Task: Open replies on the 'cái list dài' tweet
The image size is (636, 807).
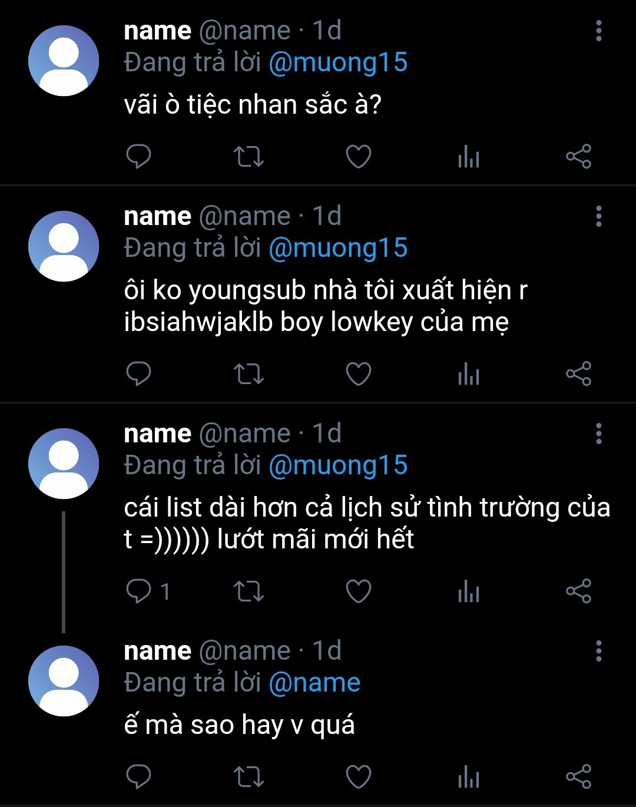Action: [147, 591]
